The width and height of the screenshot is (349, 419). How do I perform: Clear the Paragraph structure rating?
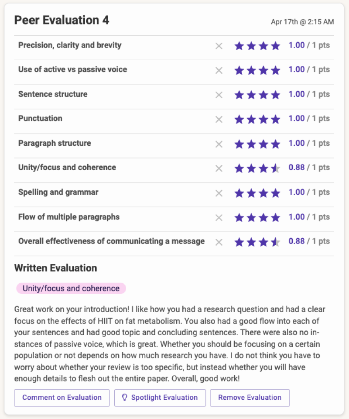pos(219,143)
